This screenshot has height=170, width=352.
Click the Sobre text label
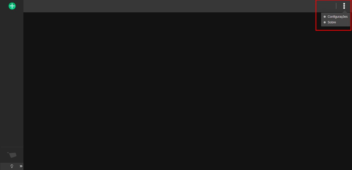coord(332,22)
